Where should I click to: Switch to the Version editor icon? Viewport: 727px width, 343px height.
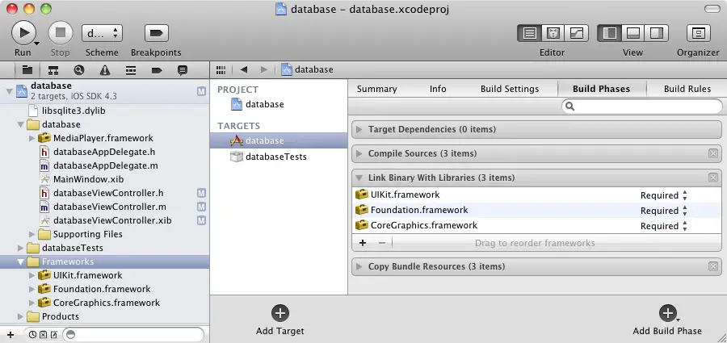pyautogui.click(x=576, y=33)
